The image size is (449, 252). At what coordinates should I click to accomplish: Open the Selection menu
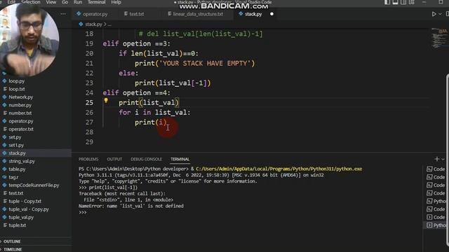point(31,2)
